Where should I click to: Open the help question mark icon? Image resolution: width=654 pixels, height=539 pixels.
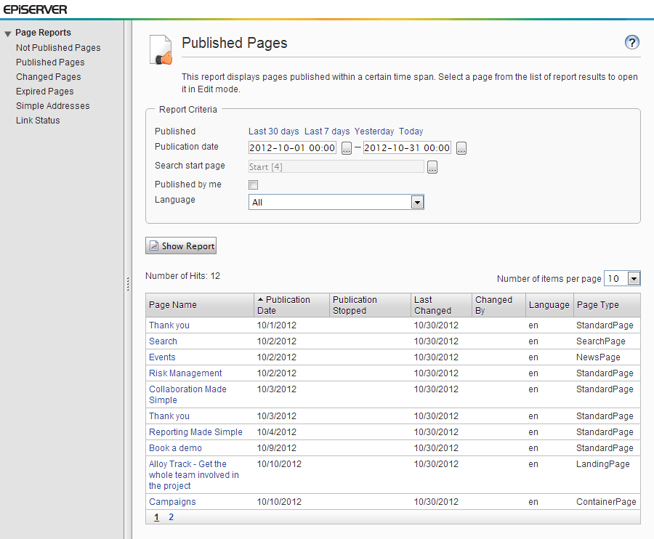632,42
